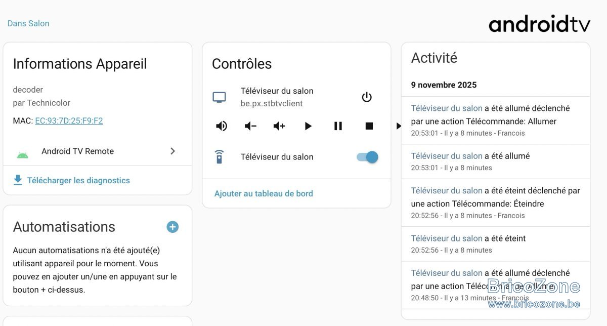The image size is (607, 326).
Task: Toggle the Téléviseur du salon remote switch
Action: pos(367,157)
